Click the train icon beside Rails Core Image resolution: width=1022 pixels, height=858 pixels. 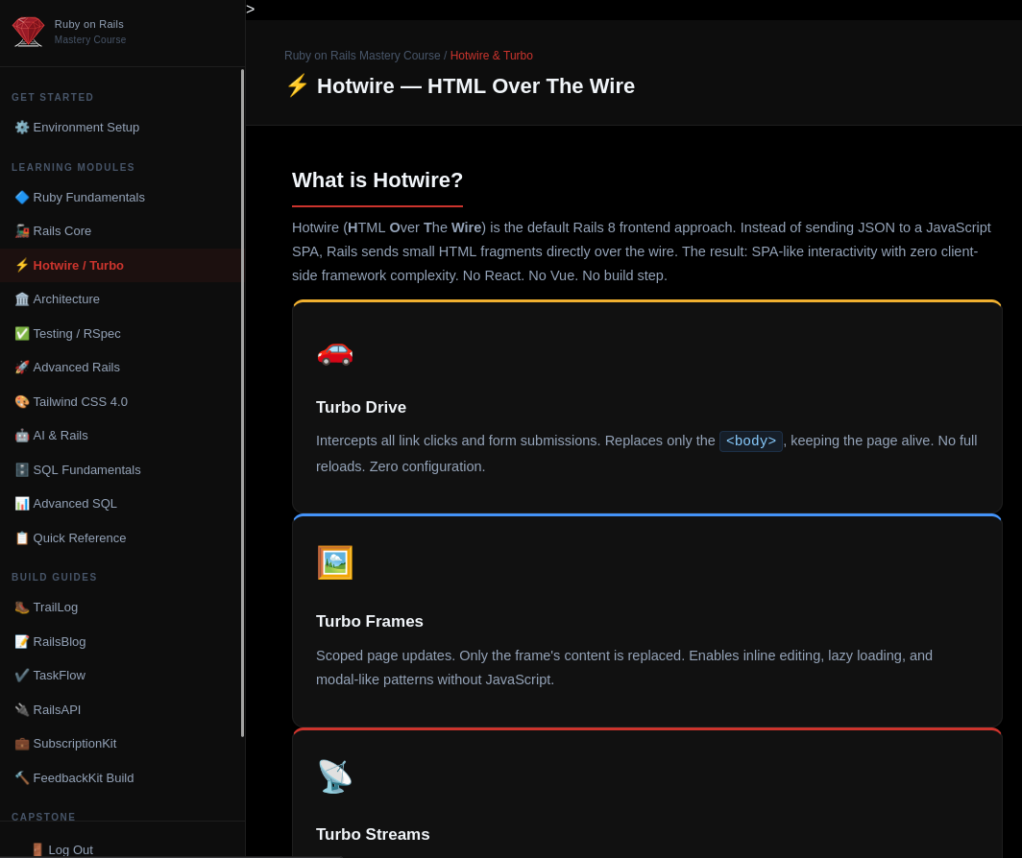(x=22, y=230)
